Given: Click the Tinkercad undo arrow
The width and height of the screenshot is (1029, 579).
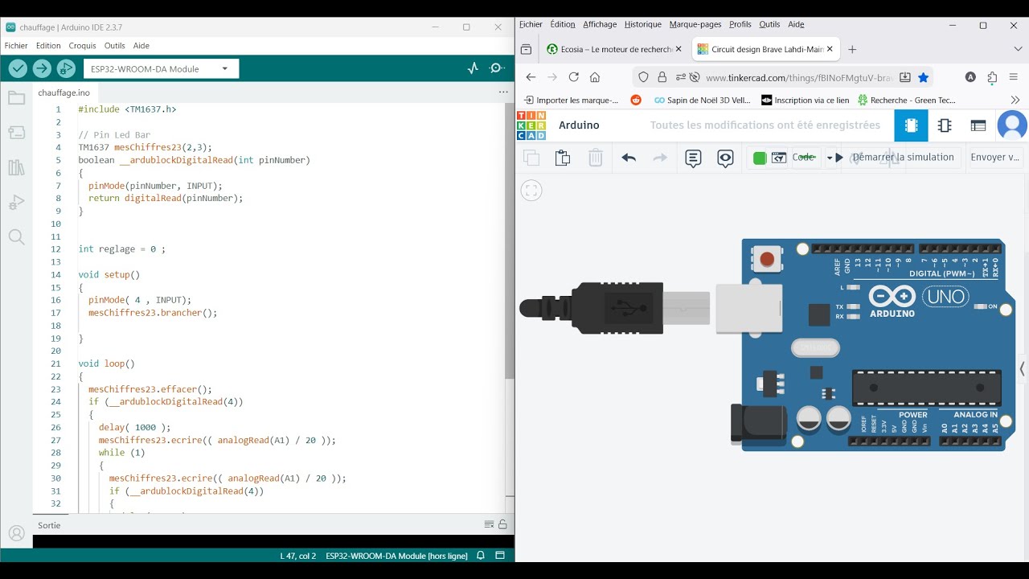Looking at the screenshot, I should point(629,158).
